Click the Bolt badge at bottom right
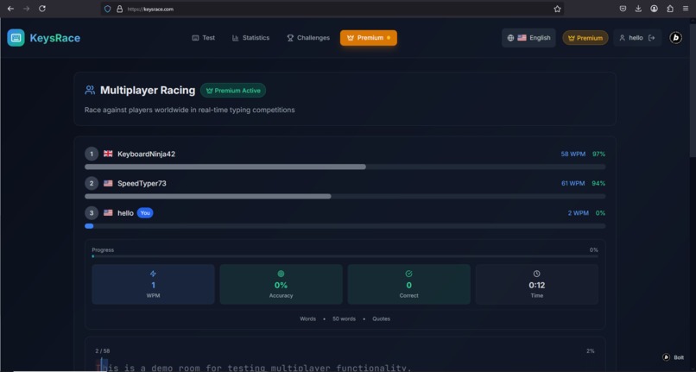Viewport: 696px width, 372px height. [674, 357]
